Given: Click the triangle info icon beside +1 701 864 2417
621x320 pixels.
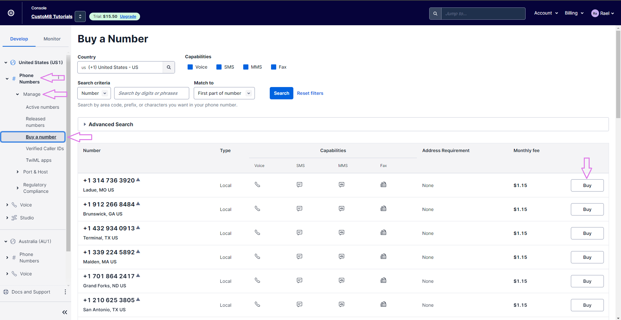Looking at the screenshot, I should [x=138, y=275].
